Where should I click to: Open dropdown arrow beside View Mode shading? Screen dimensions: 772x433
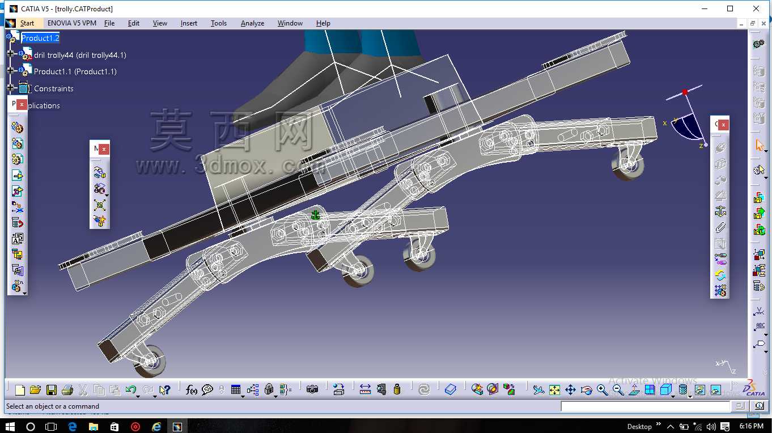[690, 397]
